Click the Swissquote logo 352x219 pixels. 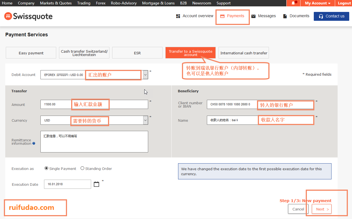(x=28, y=16)
